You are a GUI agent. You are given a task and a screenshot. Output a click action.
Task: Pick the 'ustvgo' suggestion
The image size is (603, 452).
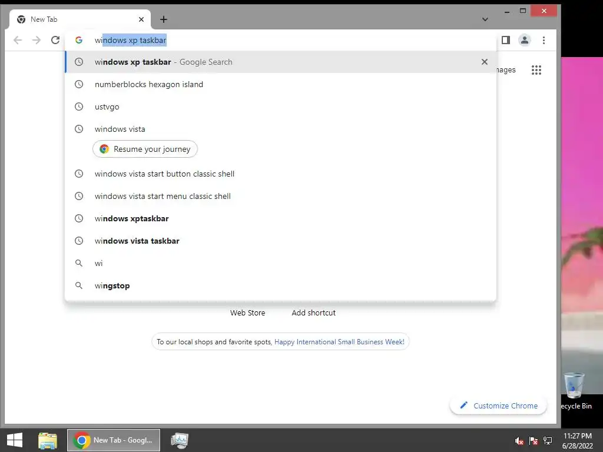281,107
